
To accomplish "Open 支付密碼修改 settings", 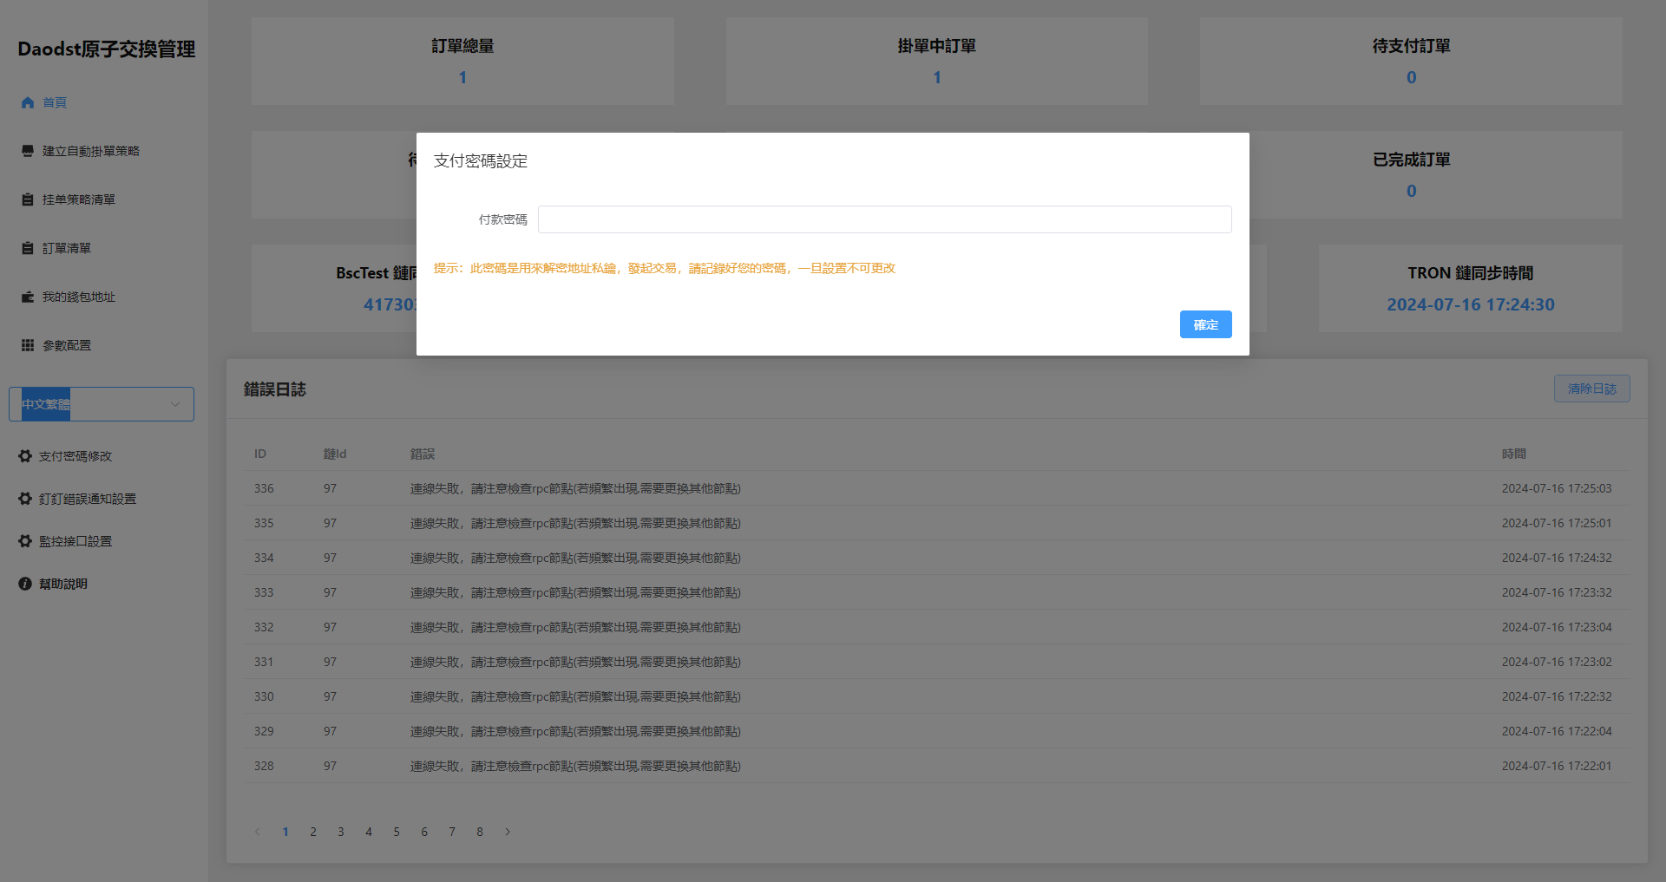I will coord(75,456).
